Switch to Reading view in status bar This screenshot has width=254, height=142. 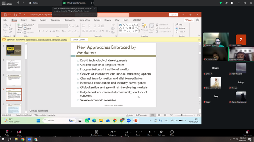165,115
